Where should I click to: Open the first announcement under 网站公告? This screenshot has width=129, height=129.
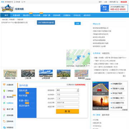coord(101,28)
